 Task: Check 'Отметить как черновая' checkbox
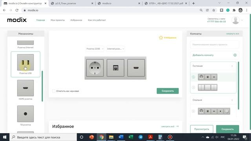click(x=54, y=91)
